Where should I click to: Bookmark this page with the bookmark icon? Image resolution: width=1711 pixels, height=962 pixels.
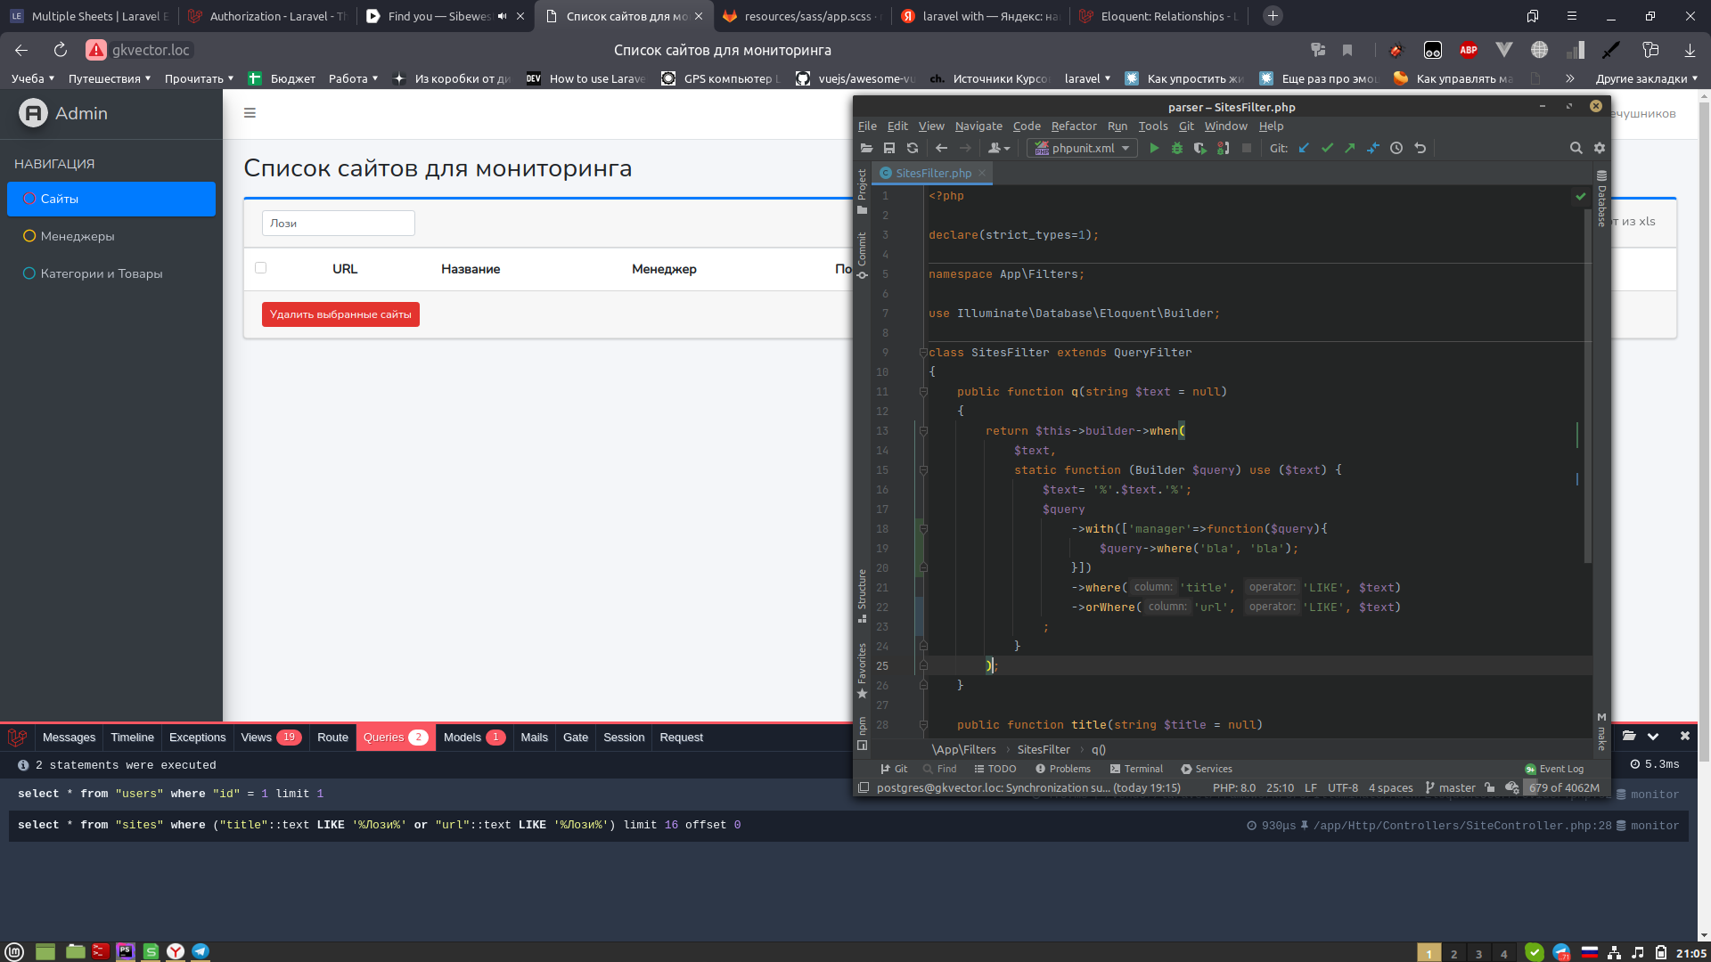[x=1347, y=50]
